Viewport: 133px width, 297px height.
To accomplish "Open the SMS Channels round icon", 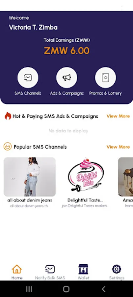I will 28,78.
